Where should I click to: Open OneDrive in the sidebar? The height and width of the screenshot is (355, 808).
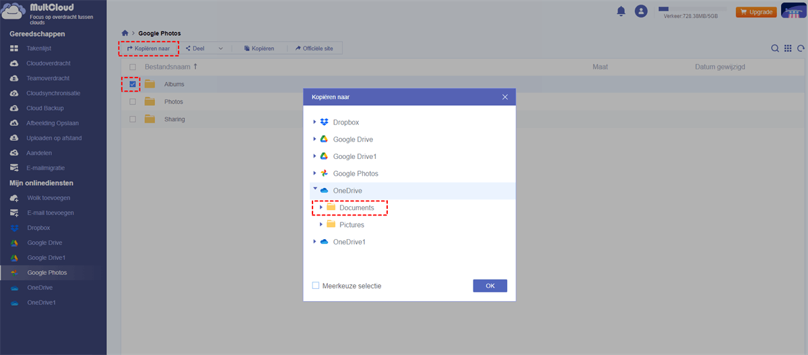coord(40,288)
